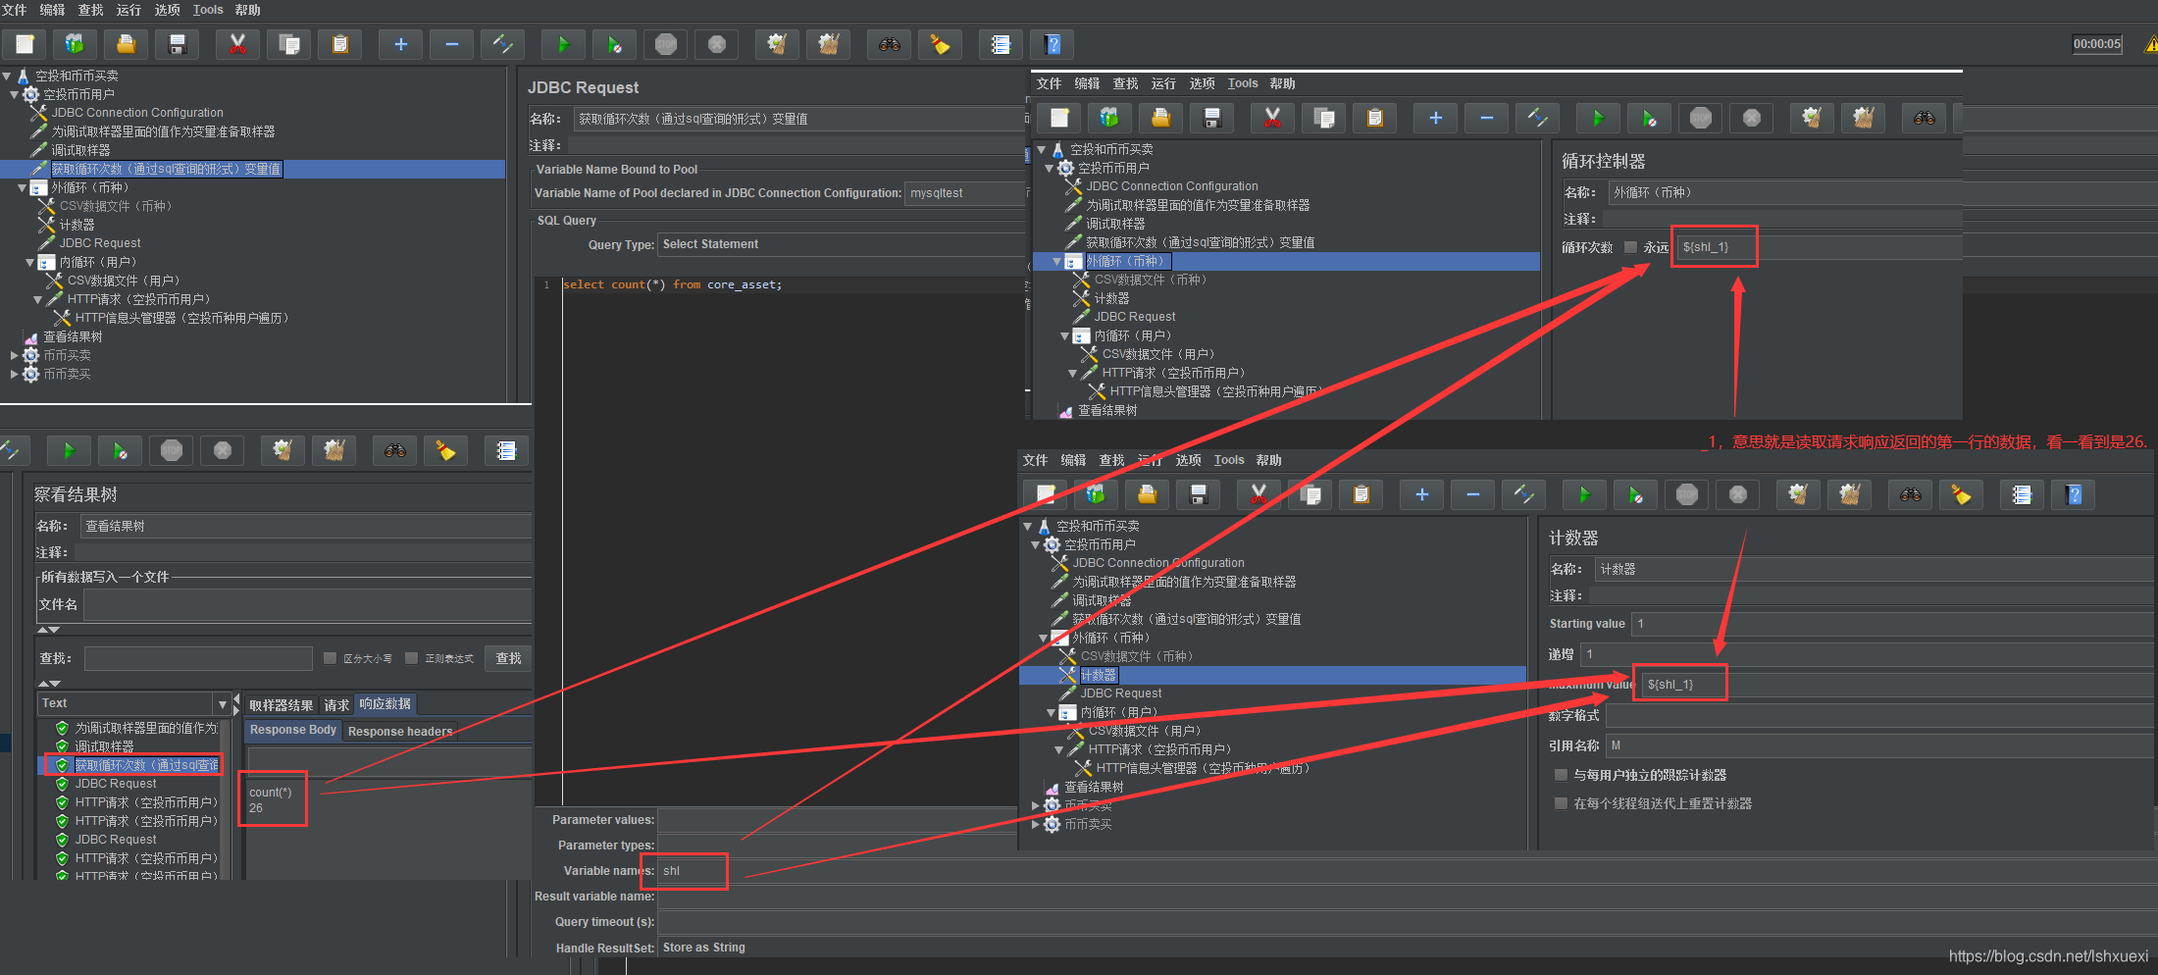The height and width of the screenshot is (975, 2158).
Task: Click Open file icon in main toolbar
Action: coord(126,44)
